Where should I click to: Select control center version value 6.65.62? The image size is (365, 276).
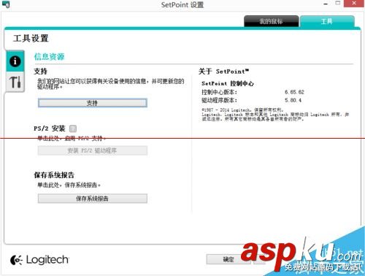click(294, 92)
